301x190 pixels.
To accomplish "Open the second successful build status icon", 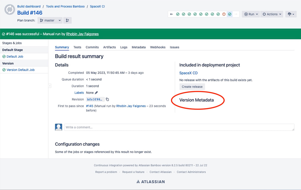I will click(183, 14).
